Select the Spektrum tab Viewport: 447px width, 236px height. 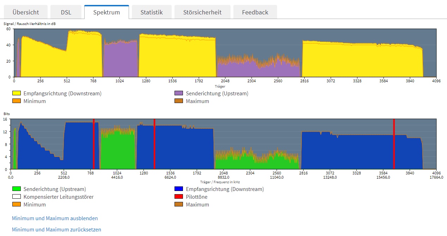pyautogui.click(x=106, y=12)
